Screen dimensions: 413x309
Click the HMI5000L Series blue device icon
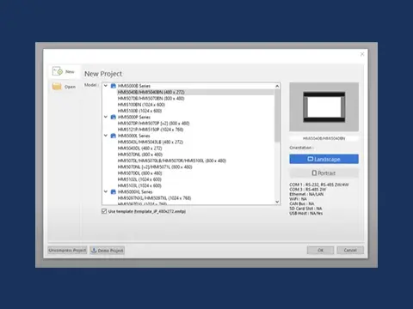click(x=114, y=136)
